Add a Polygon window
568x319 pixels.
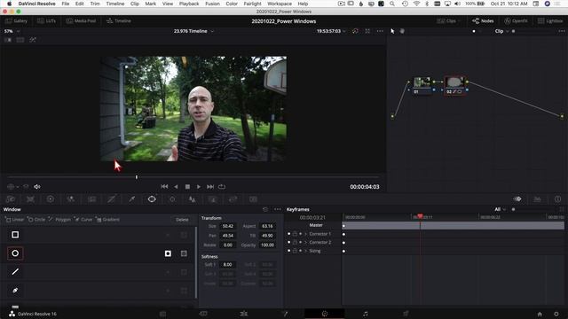click(x=59, y=220)
